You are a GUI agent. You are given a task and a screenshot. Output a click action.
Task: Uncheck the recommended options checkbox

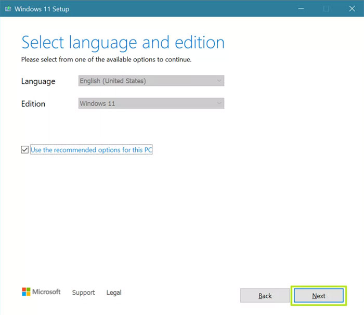coord(24,150)
